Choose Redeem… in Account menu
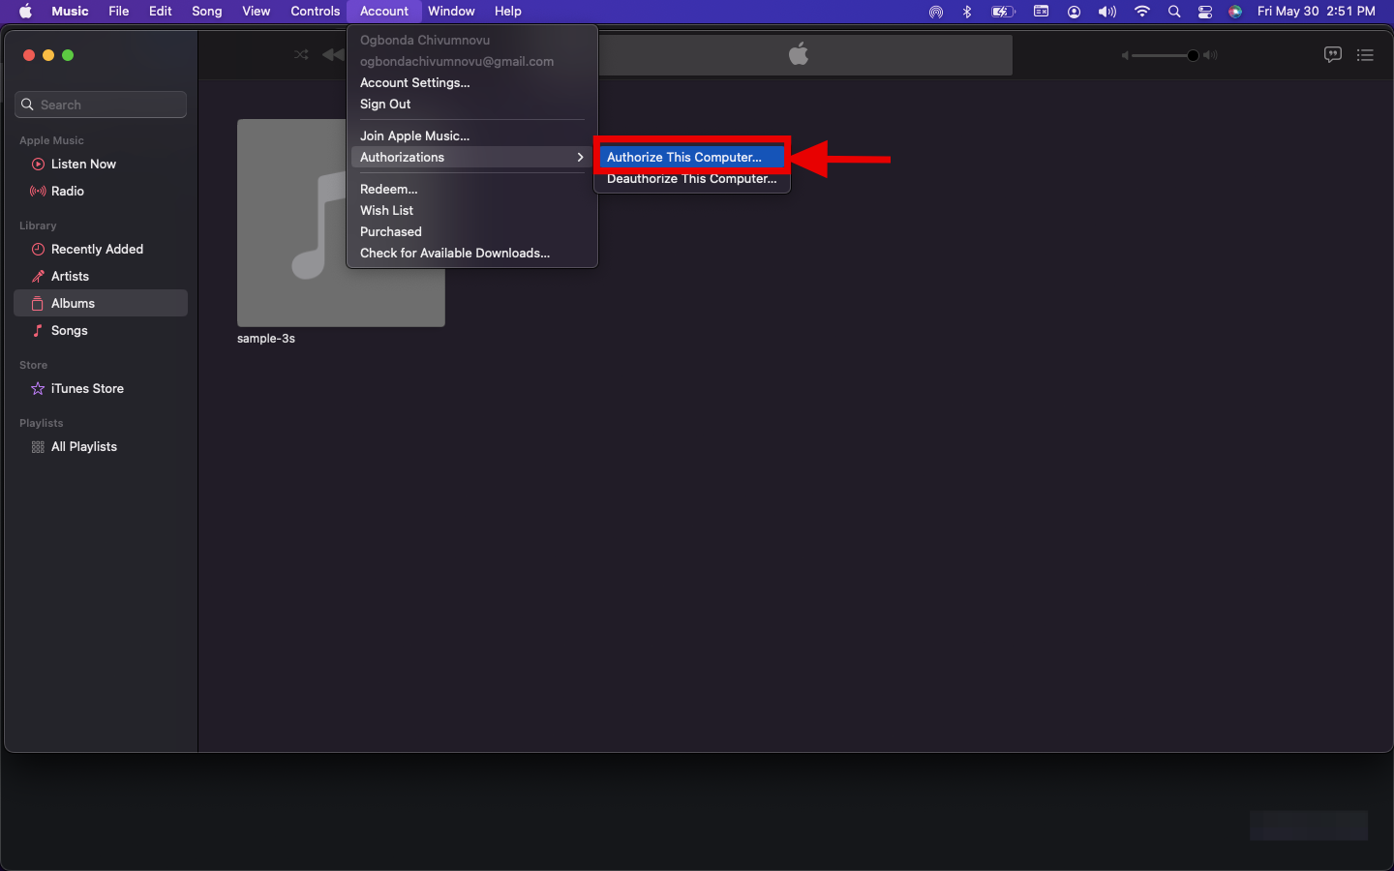Screen dimensions: 1394x871 coord(471,190)
